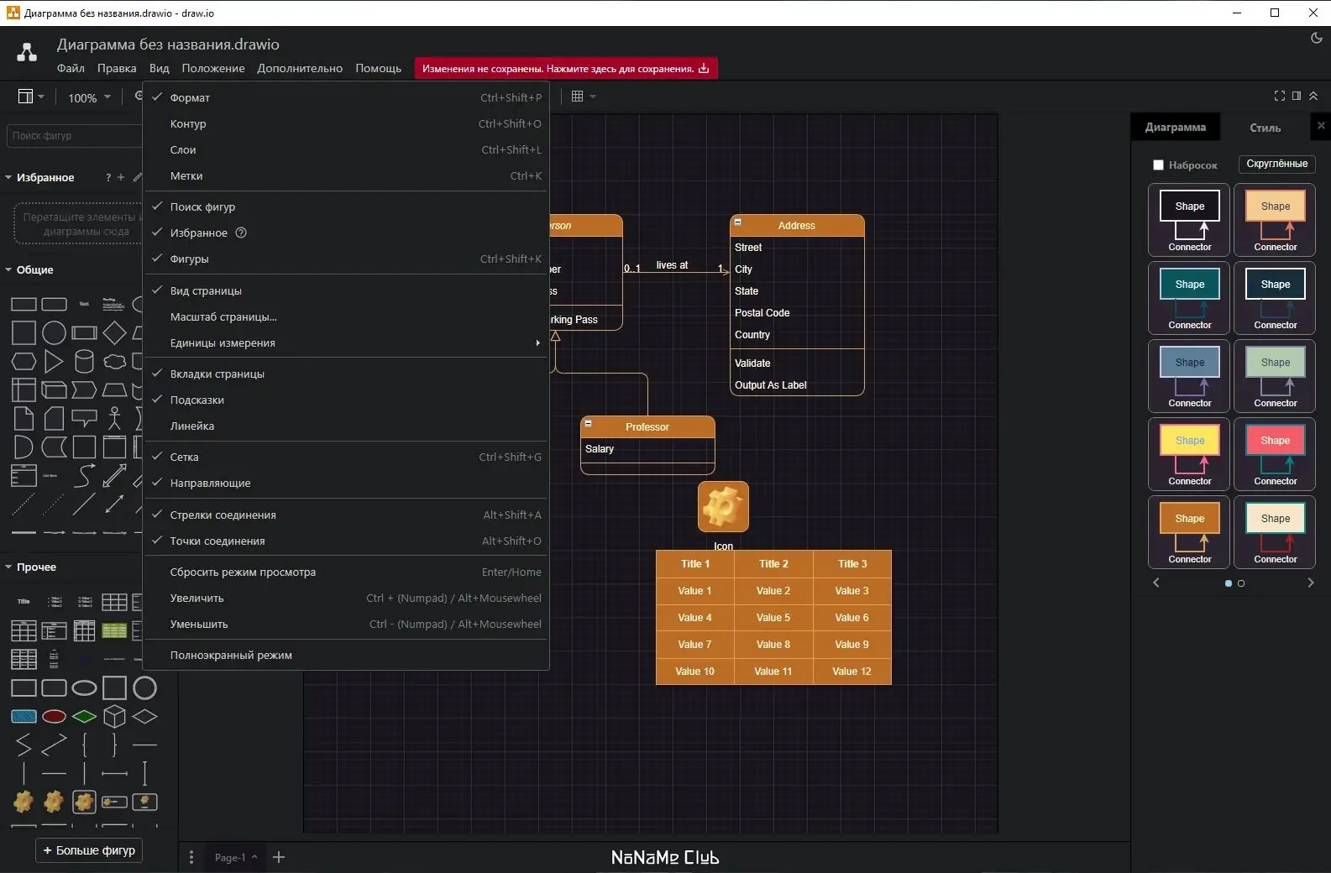Open the Положение menu
1331x873 pixels.
213,69
